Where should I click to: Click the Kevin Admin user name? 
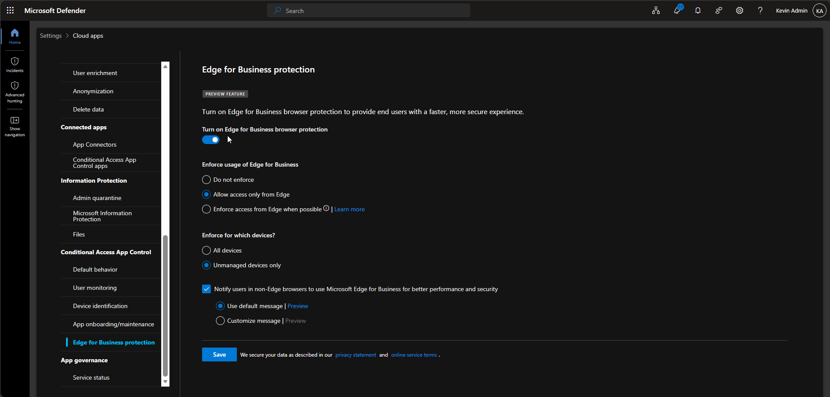tap(792, 10)
